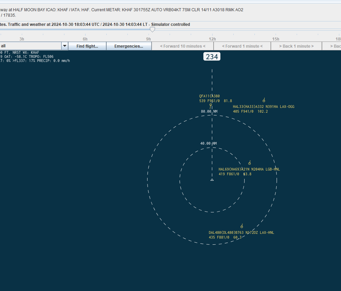Click the HAL69 aircraft target symbol
This screenshot has height=291, width=341.
point(250,164)
